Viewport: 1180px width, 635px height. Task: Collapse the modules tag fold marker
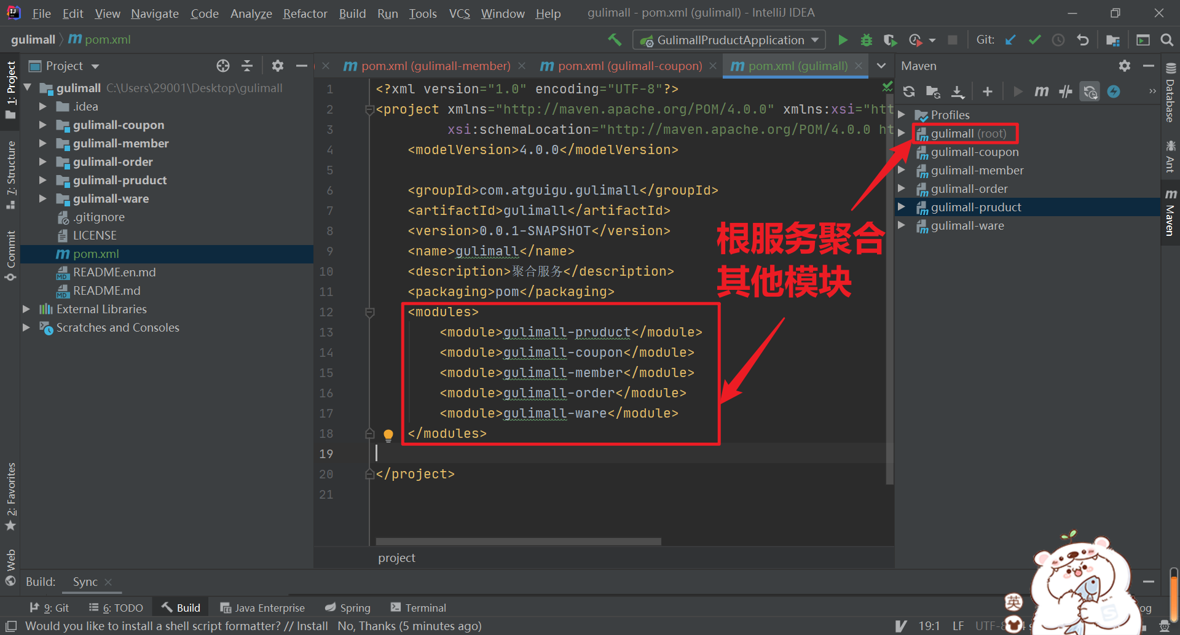[x=370, y=313]
